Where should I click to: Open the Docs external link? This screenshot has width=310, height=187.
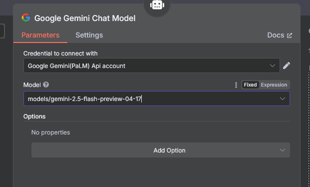tap(280, 35)
